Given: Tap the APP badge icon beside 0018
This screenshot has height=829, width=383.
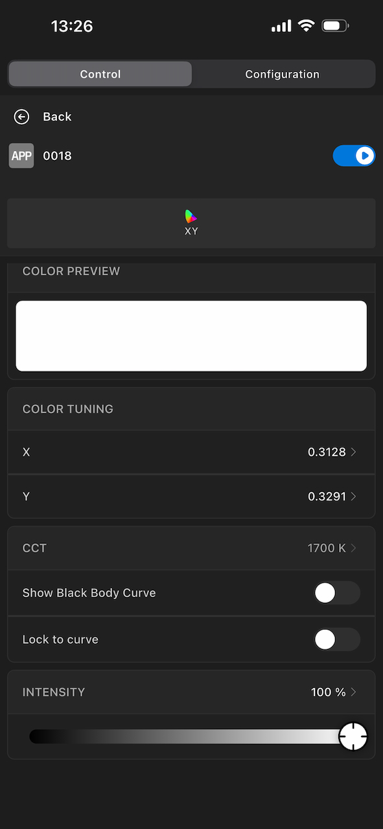Looking at the screenshot, I should coord(21,156).
